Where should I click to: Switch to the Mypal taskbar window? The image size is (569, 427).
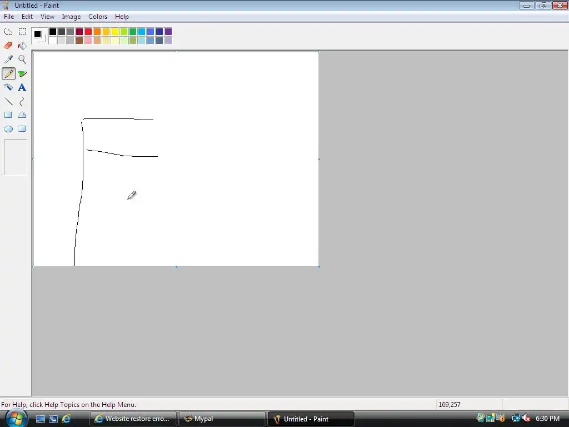[222, 419]
